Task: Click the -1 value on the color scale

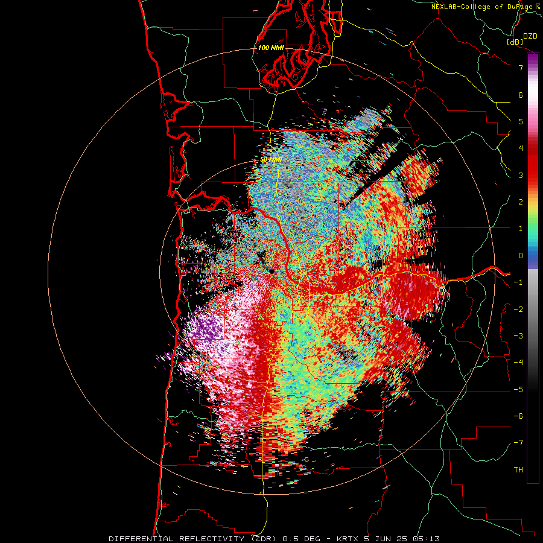Action: pos(518,282)
